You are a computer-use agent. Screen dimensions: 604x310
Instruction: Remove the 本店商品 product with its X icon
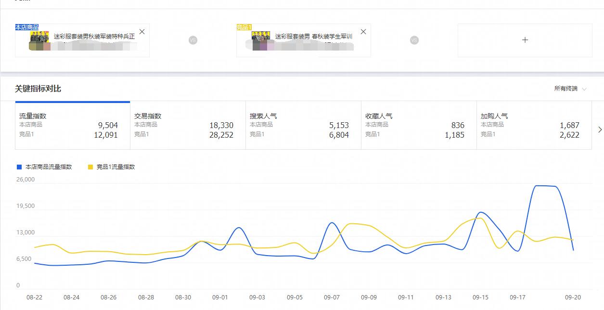[142, 32]
